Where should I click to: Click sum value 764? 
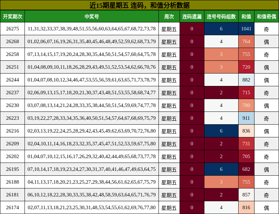click(x=246, y=41)
